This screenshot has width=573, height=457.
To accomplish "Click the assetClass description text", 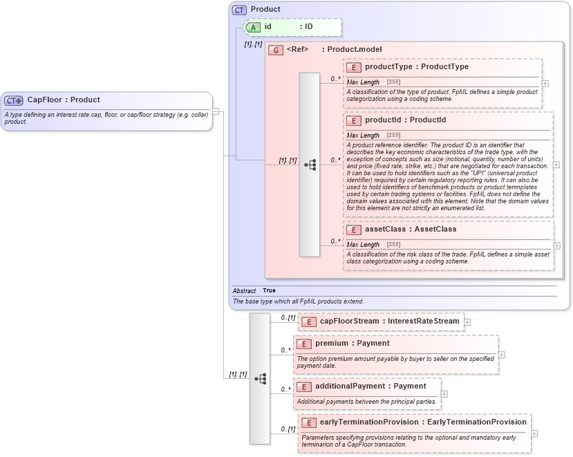I will [x=448, y=258].
